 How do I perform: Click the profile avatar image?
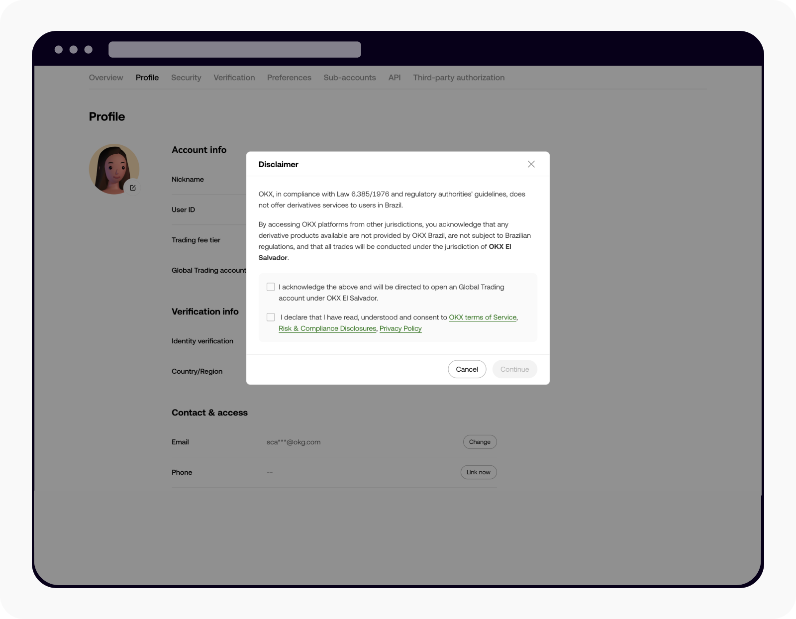[112, 168]
